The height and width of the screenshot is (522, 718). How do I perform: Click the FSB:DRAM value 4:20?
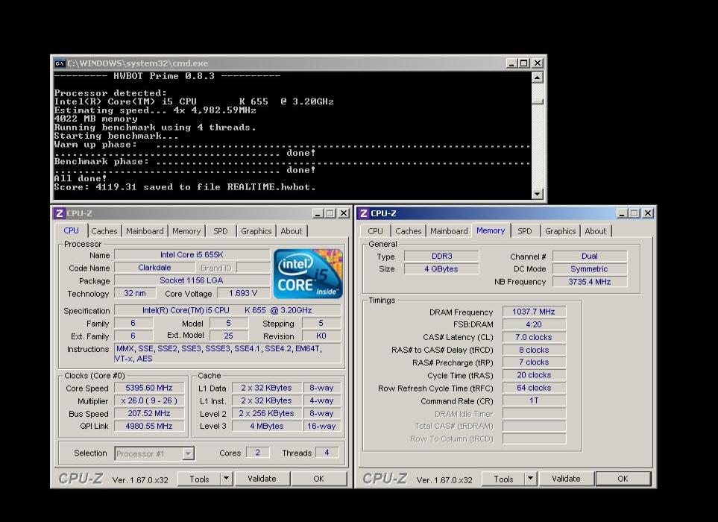(533, 324)
